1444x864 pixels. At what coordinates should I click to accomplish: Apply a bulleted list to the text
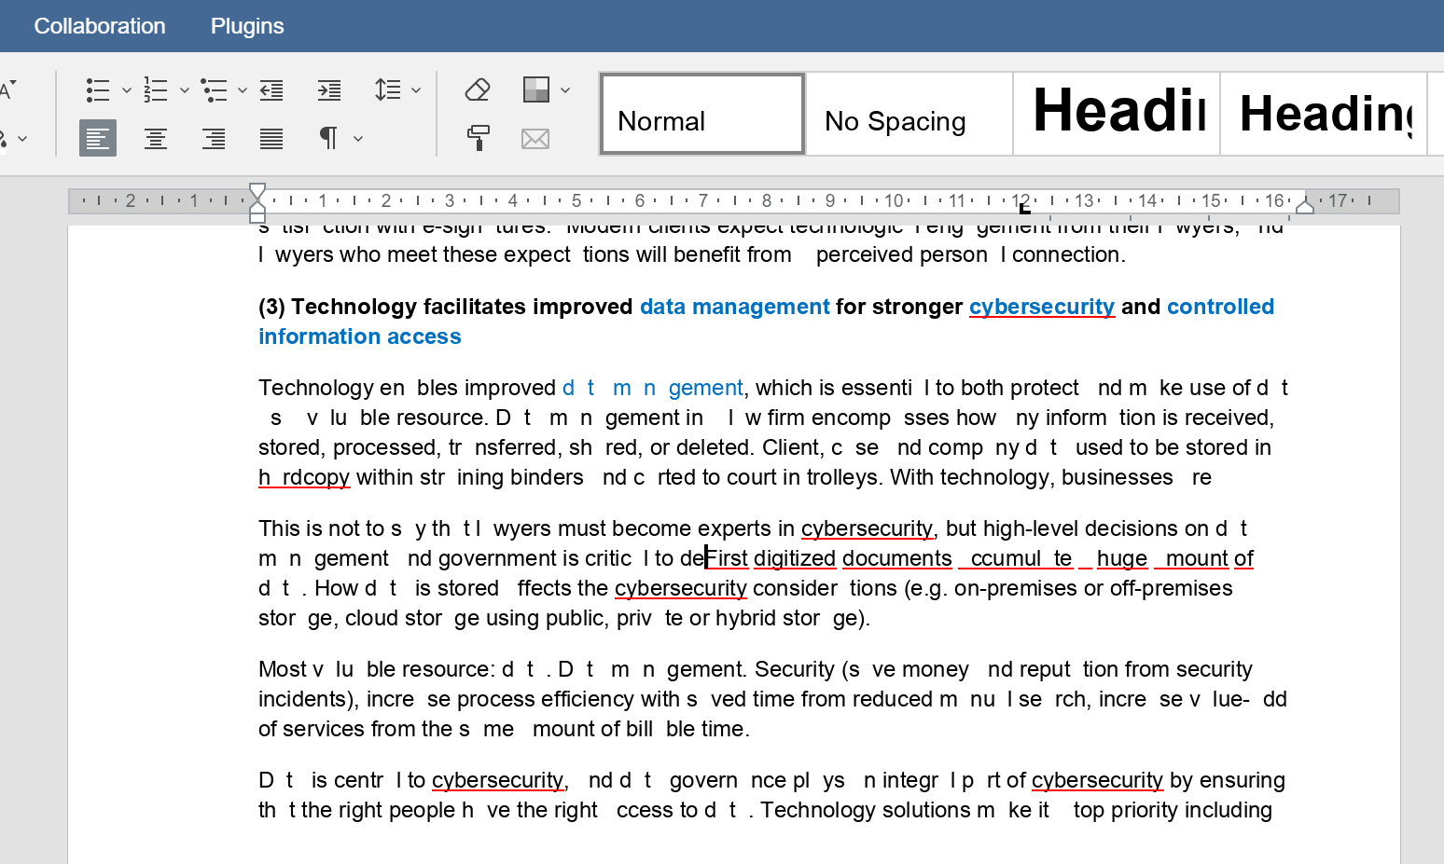pos(97,89)
